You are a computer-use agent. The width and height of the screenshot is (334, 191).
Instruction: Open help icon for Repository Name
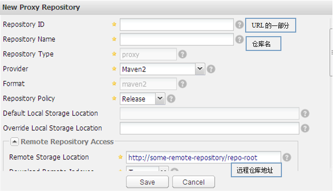(240, 40)
